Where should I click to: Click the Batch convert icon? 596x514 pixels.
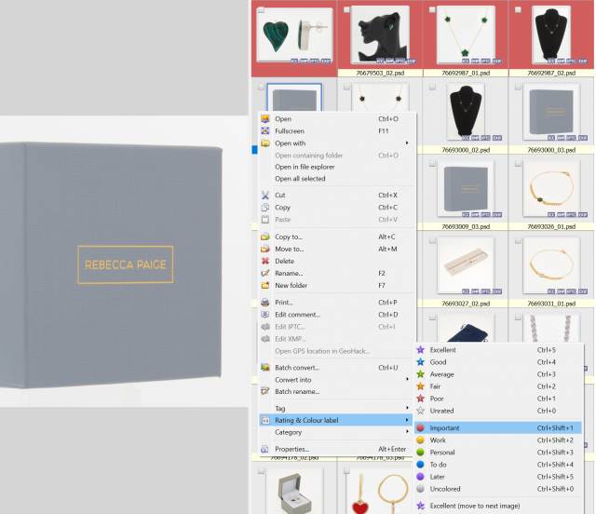coord(265,367)
